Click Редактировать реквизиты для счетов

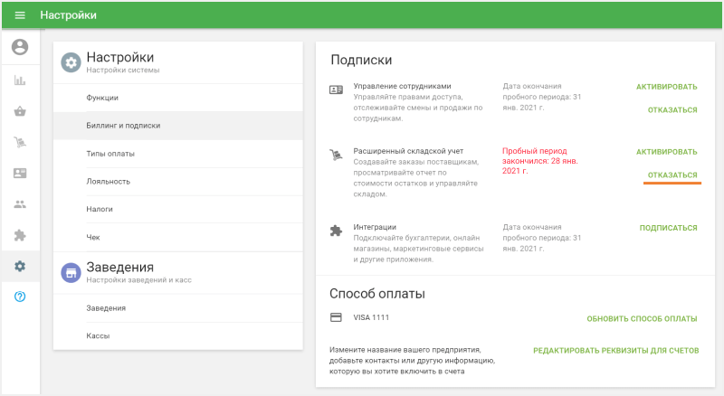[616, 351]
